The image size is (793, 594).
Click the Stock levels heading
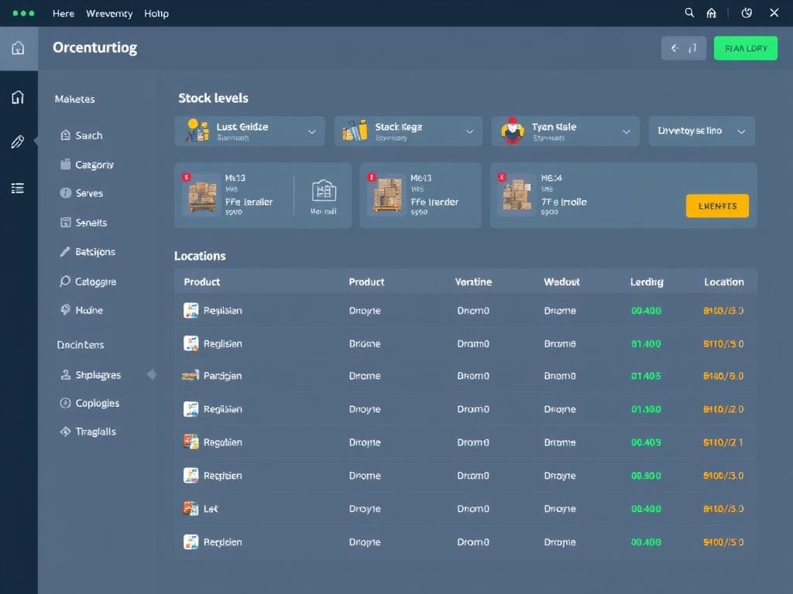(213, 98)
